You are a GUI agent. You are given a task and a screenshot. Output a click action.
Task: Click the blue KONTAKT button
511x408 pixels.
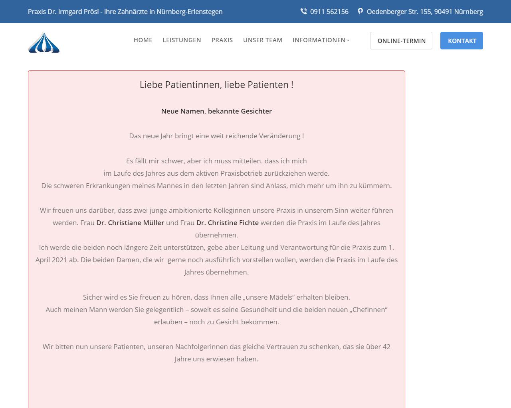(461, 41)
